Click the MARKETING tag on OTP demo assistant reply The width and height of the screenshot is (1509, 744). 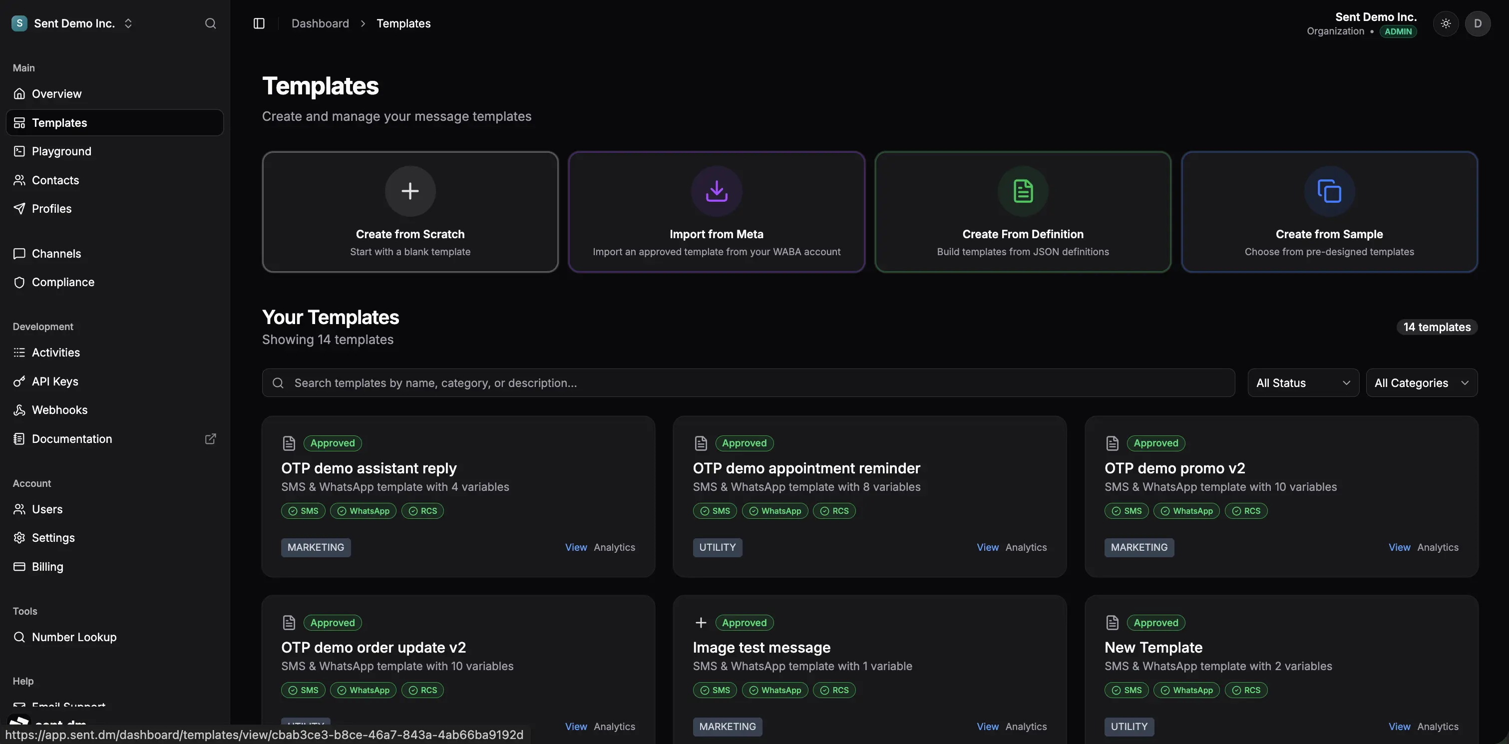click(x=316, y=547)
